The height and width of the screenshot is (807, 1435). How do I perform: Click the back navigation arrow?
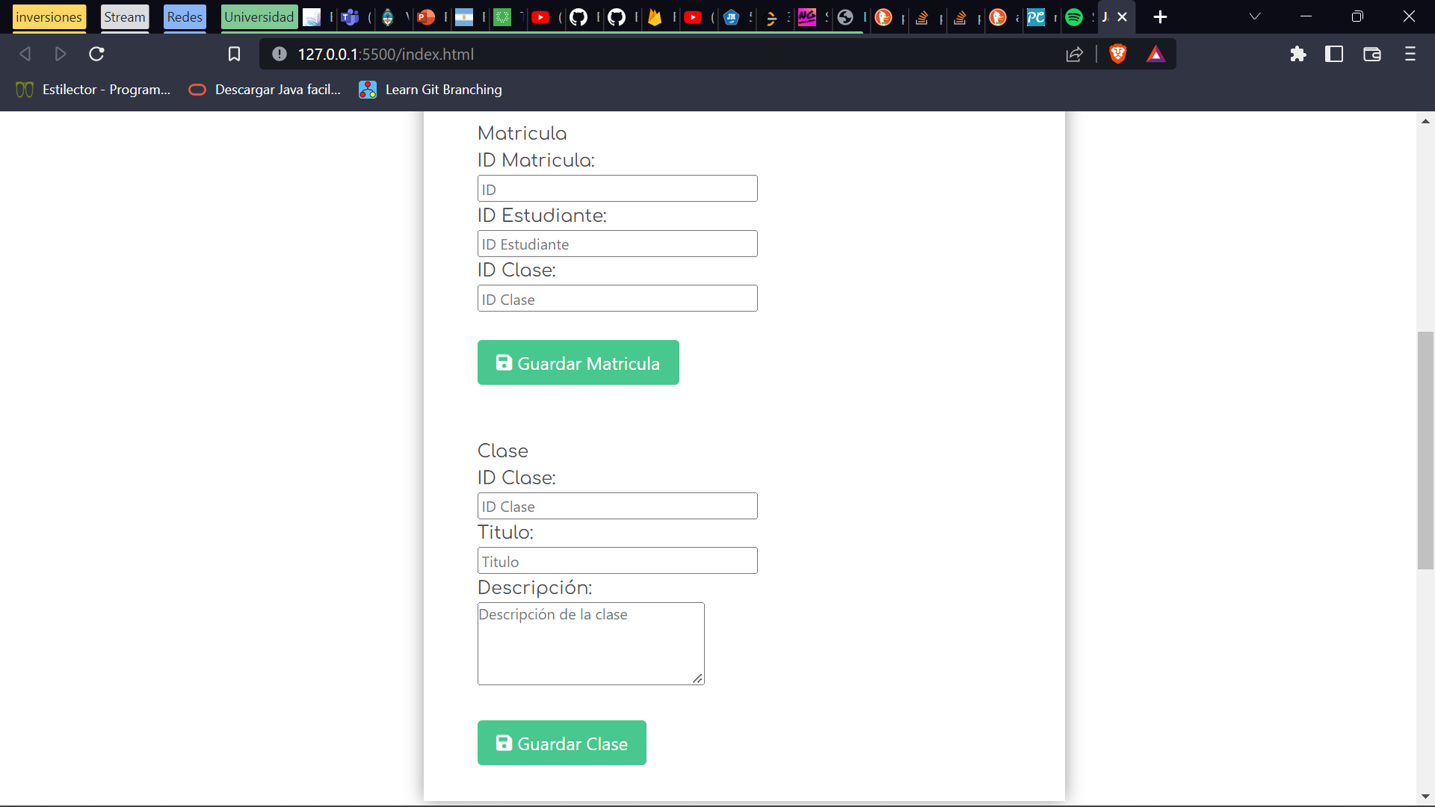tap(25, 54)
